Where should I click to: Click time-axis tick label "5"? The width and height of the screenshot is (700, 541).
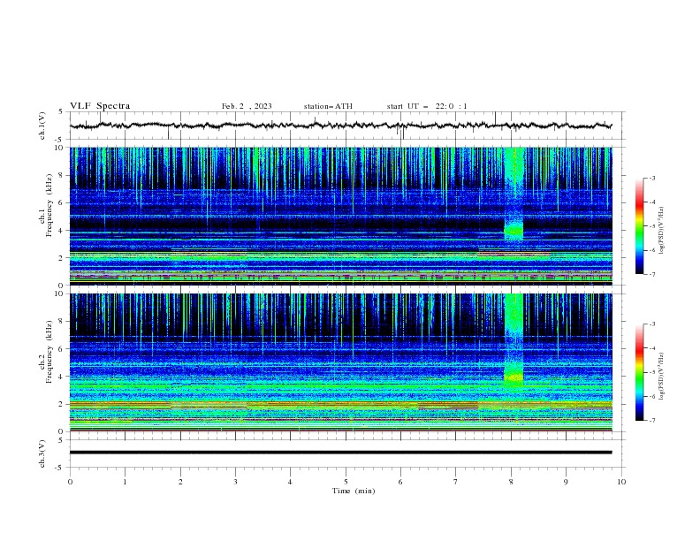(346, 482)
